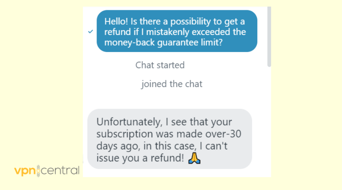
Task: Click the "money-back guarantee limit?" line
Action: [163, 42]
